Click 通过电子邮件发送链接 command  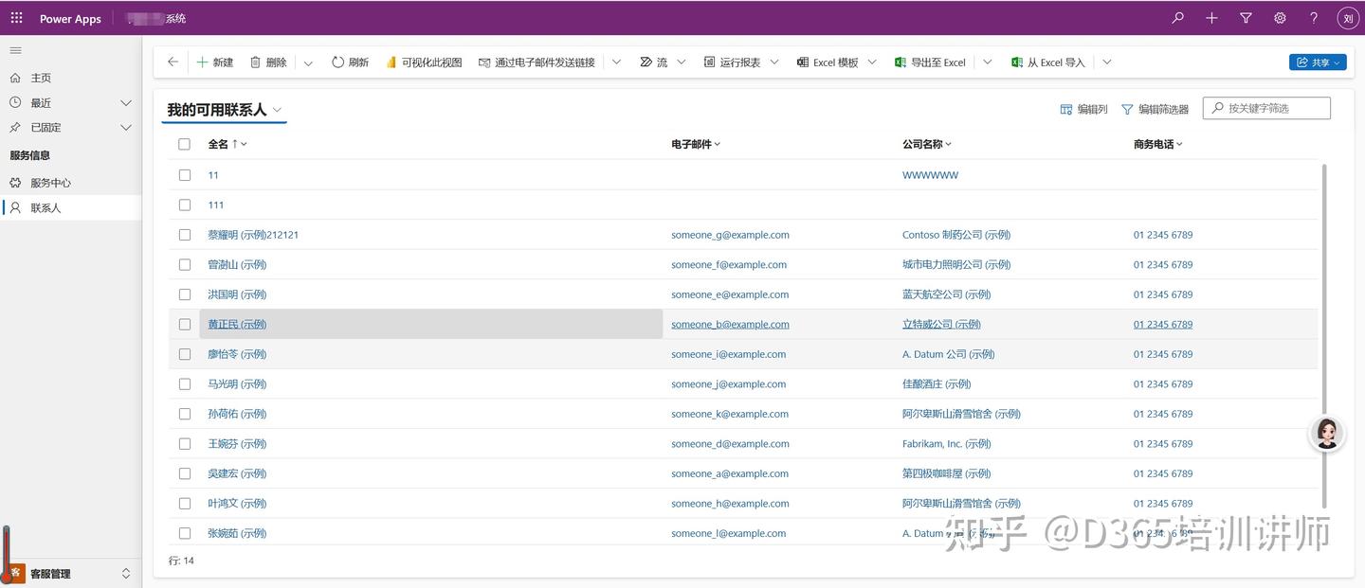point(537,62)
